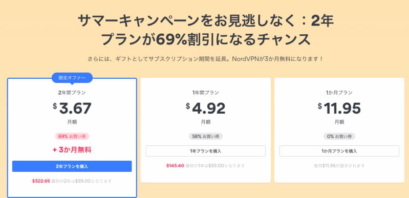Viewport: 409px width, 198px height.
Task: Click the 69% お買い得 discount tag
Action: (x=72, y=136)
